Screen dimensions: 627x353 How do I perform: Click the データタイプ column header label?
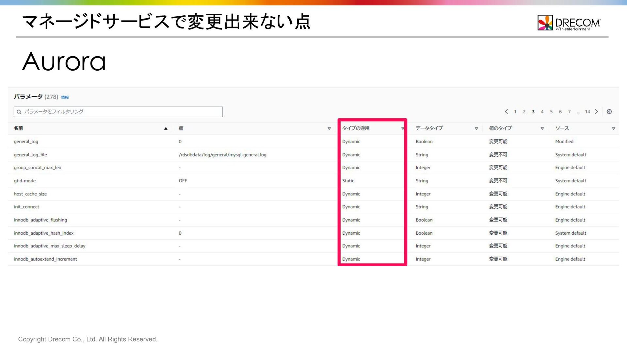click(429, 128)
